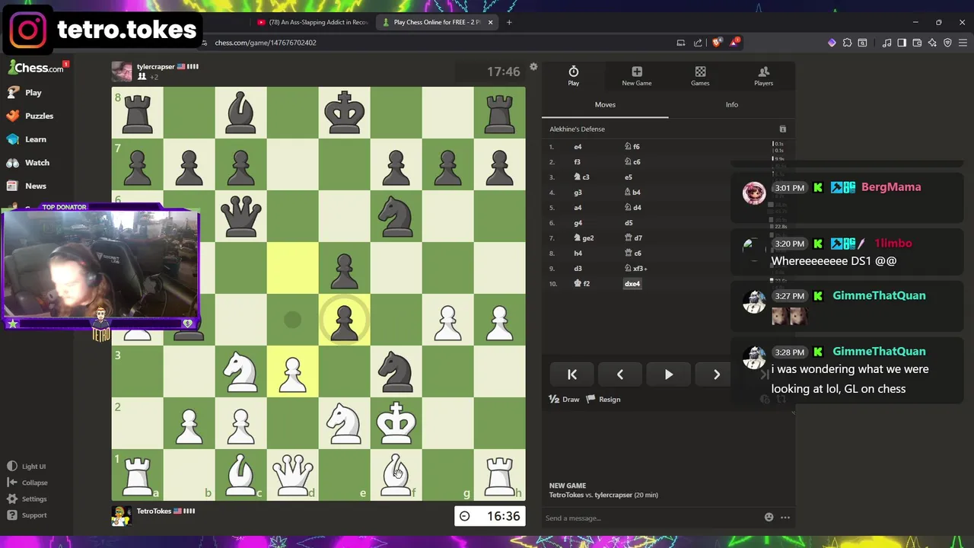Screen dimensions: 974x548
Task: Open Learn in the sidebar
Action: pyautogui.click(x=27, y=139)
